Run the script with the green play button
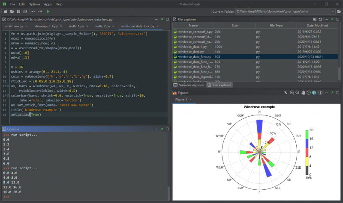This screenshot has height=203, width=343. [48, 11]
